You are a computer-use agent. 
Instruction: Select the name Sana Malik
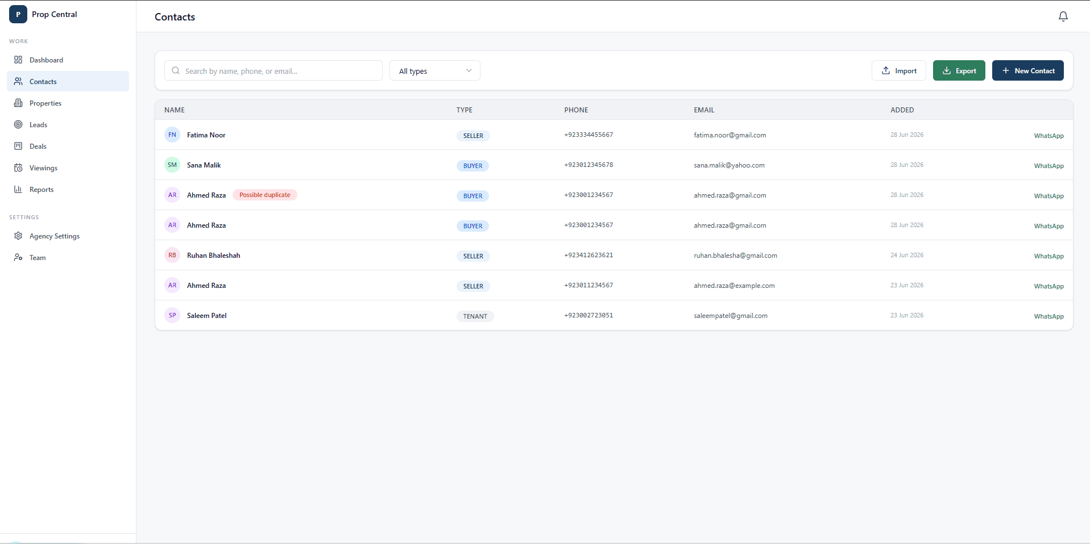point(204,165)
